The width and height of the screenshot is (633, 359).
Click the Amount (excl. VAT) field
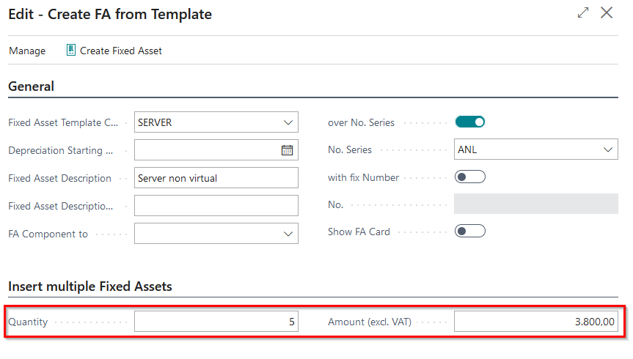click(535, 322)
